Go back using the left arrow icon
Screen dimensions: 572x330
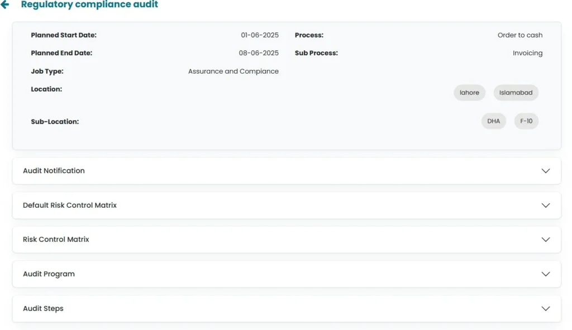[5, 5]
